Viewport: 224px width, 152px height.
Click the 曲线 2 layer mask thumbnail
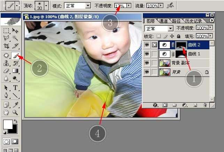(x=180, y=45)
